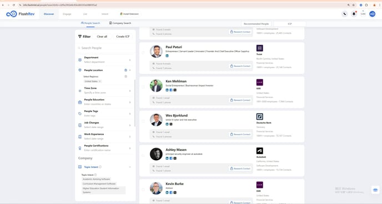Delete the People Location filter via trash icon

pos(125,70)
